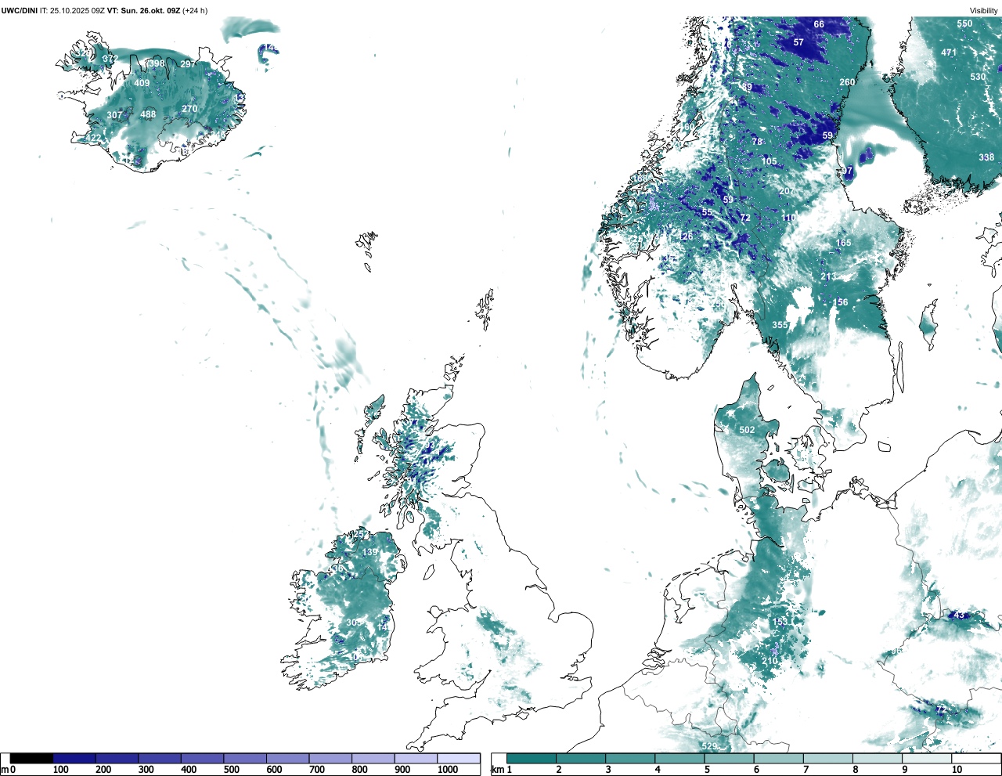This screenshot has width=1002, height=776.
Task: Click the '10' label on the km legend
Action: point(957,770)
